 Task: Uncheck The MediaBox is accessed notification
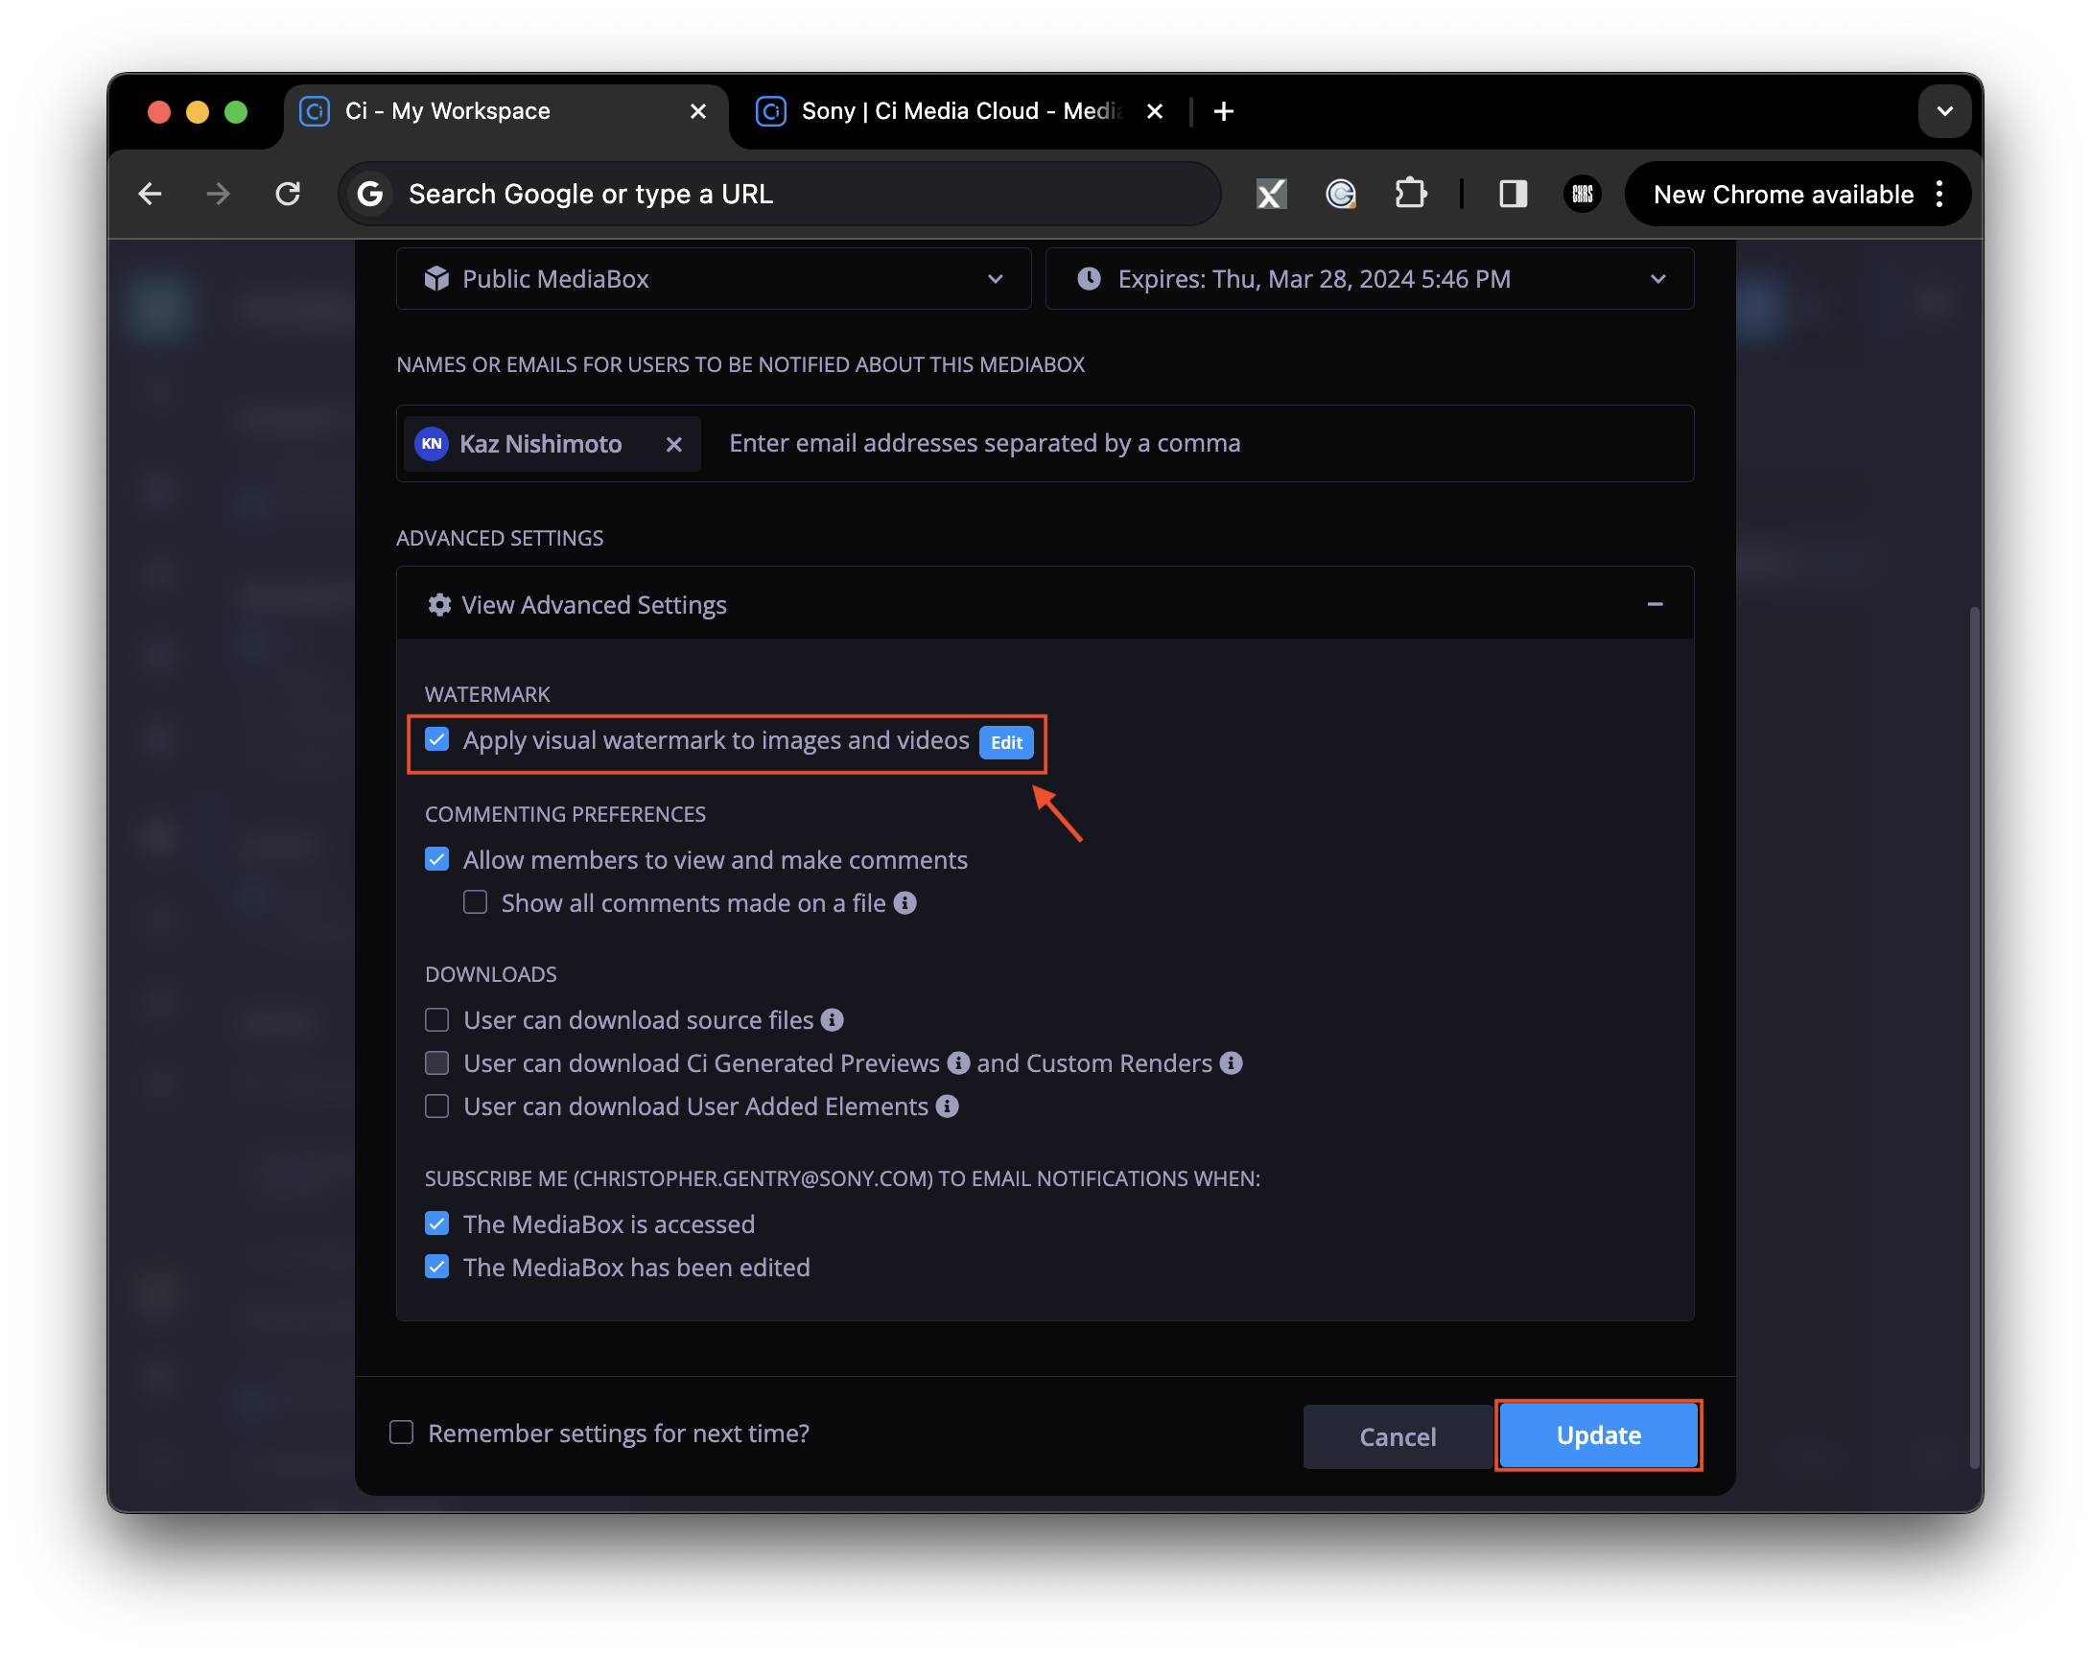click(x=437, y=1224)
